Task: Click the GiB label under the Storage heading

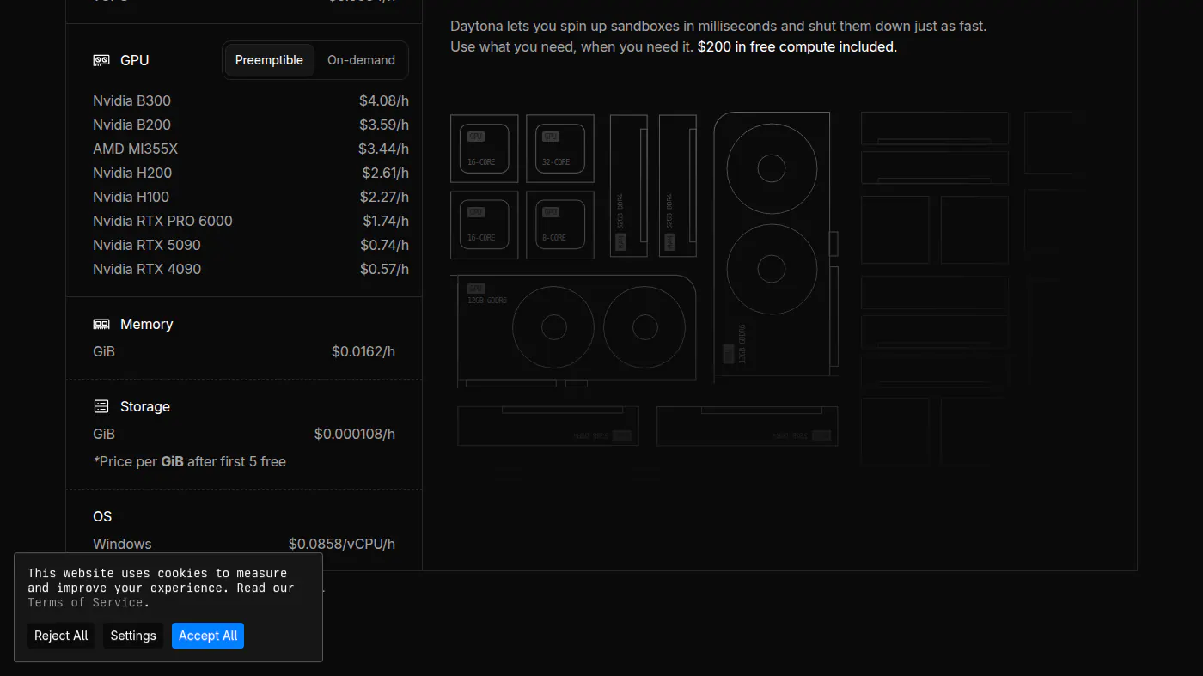Action: coord(104,434)
